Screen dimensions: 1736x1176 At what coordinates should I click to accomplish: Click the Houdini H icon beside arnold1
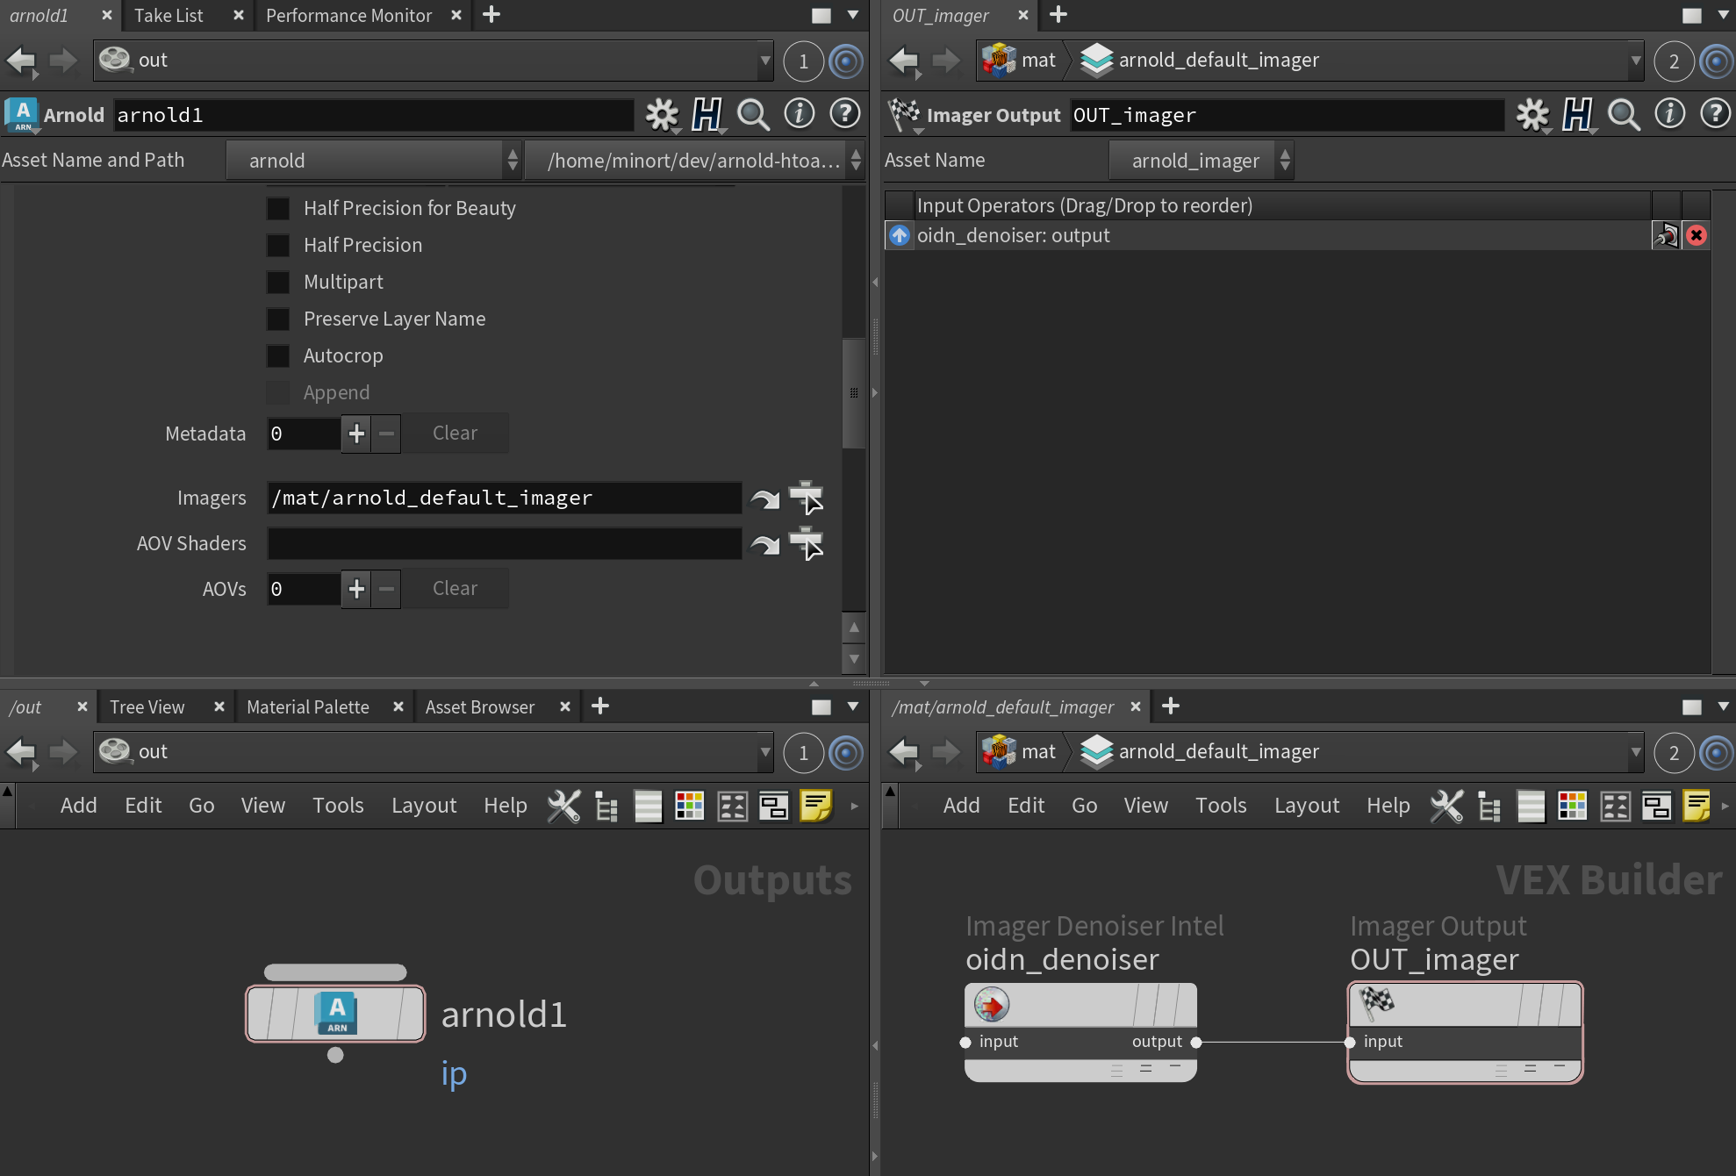tap(706, 115)
